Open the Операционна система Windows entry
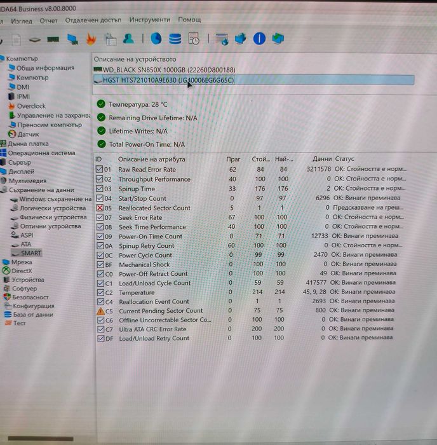Screen dimensions: 437x445 click(x=38, y=153)
